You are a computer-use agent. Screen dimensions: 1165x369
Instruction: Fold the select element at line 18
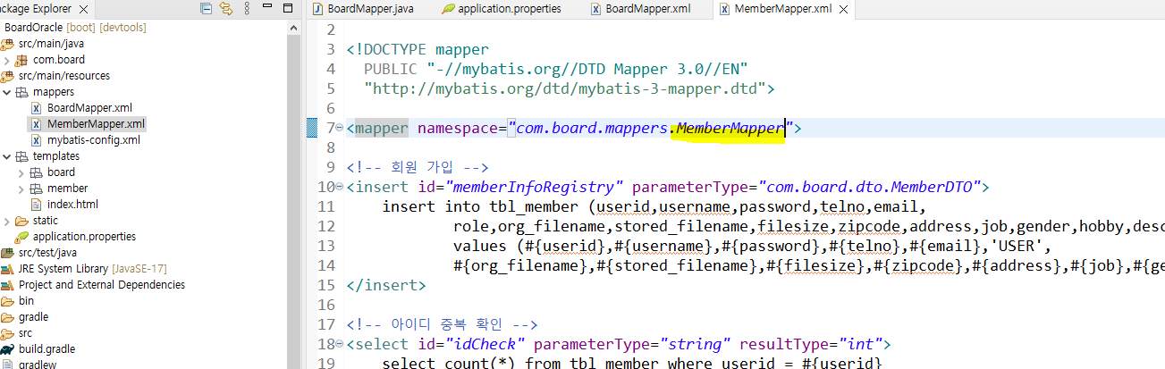pos(339,344)
